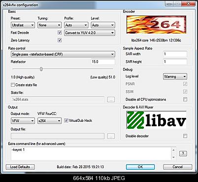Enable the Create stats file checkbox
The image size is (198, 182).
tap(13, 85)
